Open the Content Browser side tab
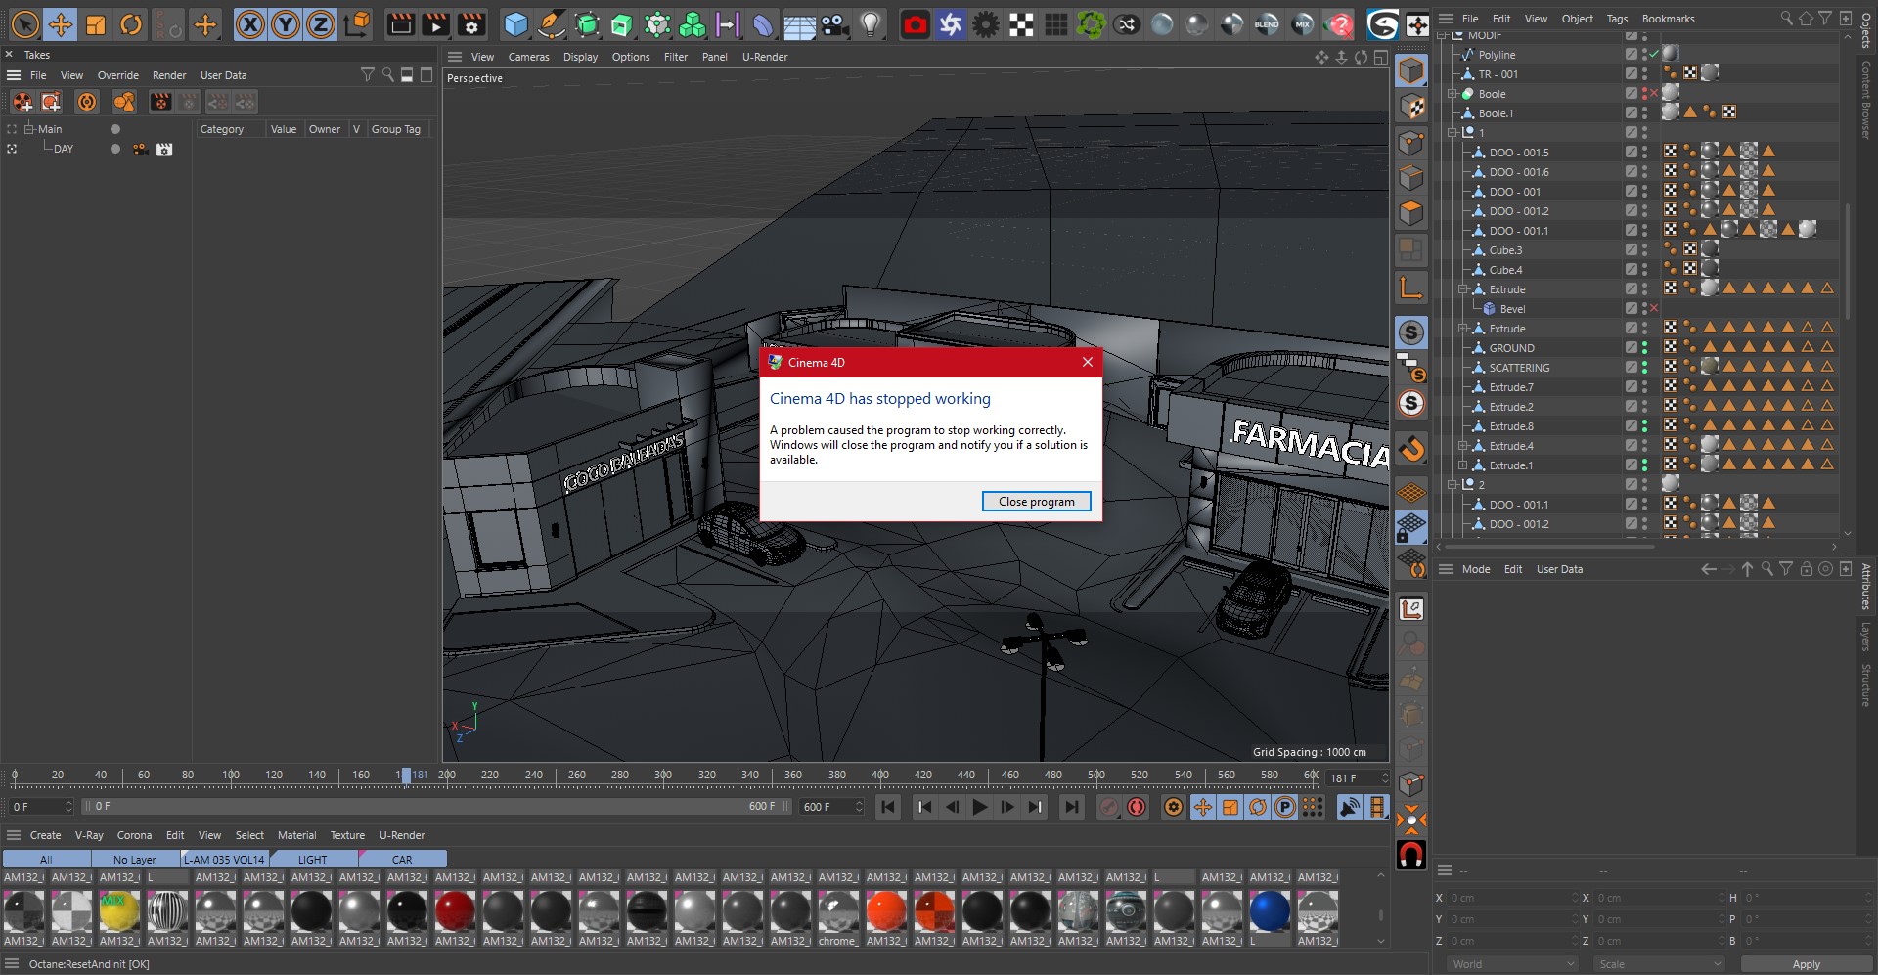 click(x=1866, y=100)
